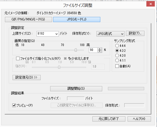This screenshot has height=127, width=157.
Task: Expand 設定復元(D) >> options
Action: coord(26,77)
